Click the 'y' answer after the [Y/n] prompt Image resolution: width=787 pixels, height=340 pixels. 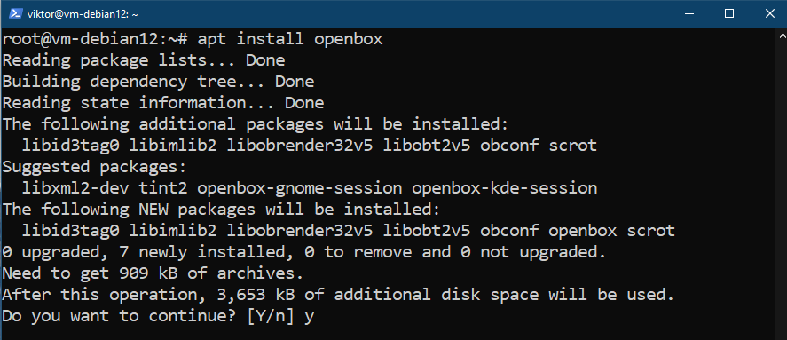click(309, 318)
